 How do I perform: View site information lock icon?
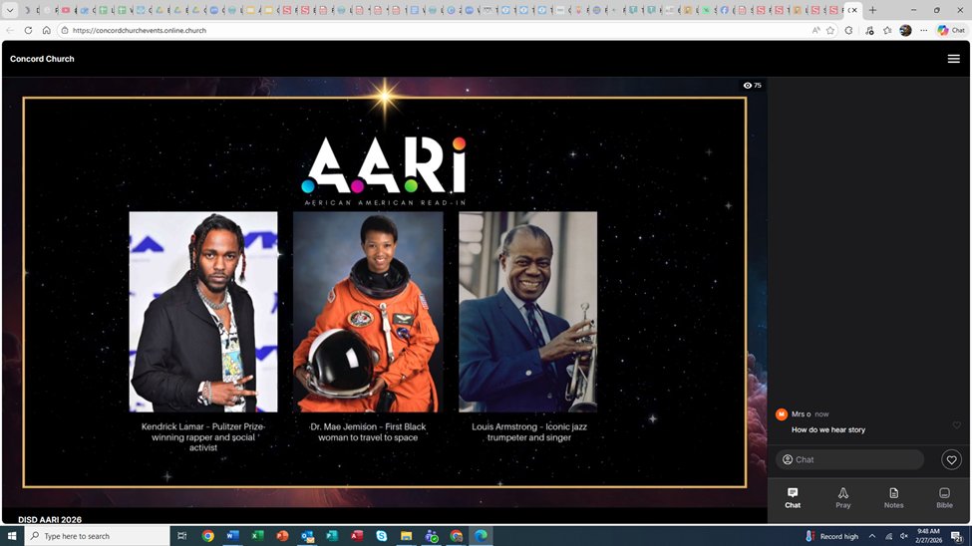tap(65, 30)
